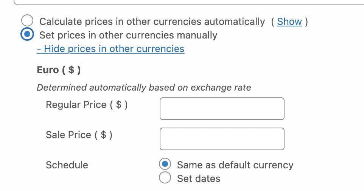Image resolution: width=364 pixels, height=191 pixels.
Task: Click the 'Schedule' row label
Action: (67, 165)
